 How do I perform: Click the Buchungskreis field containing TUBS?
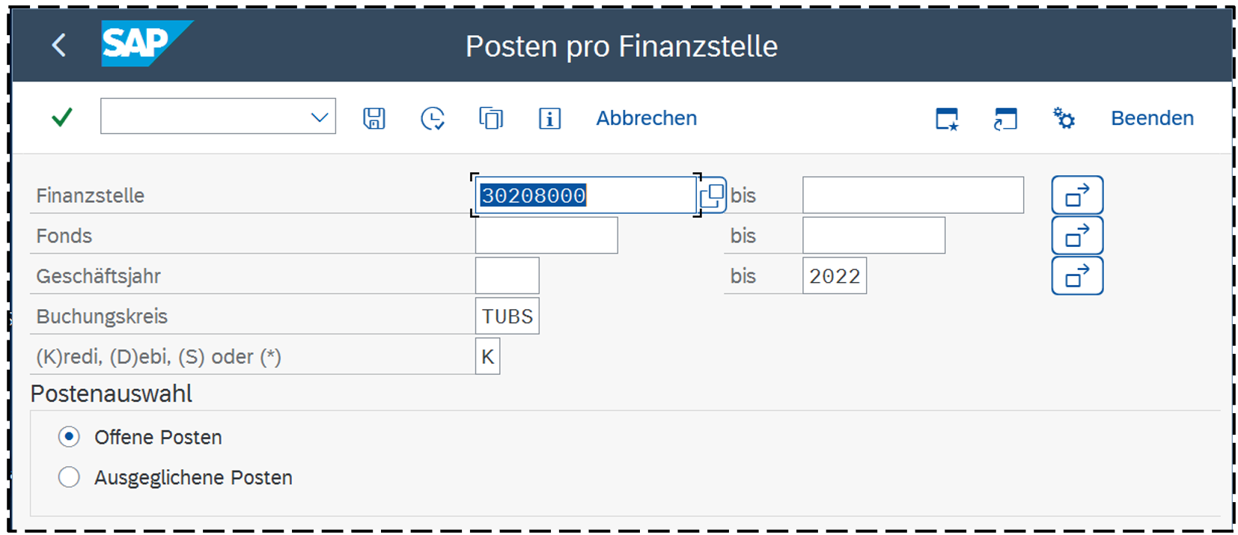507,317
